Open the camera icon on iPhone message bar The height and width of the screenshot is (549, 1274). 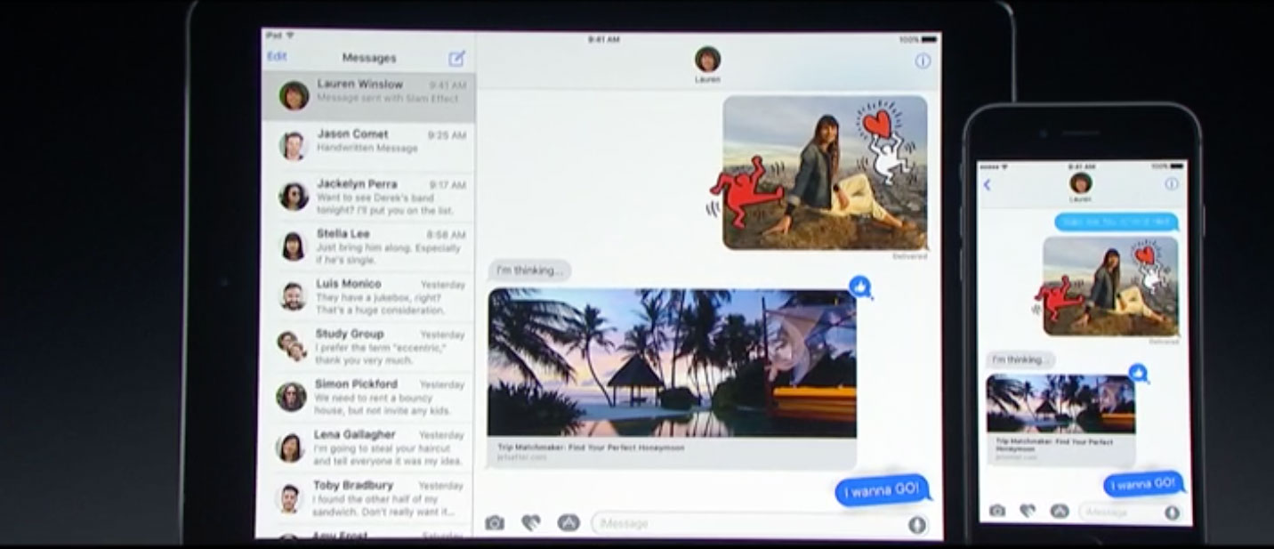click(997, 511)
